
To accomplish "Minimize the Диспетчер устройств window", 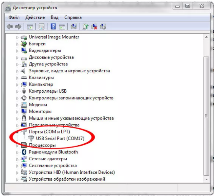I will click(178, 6).
